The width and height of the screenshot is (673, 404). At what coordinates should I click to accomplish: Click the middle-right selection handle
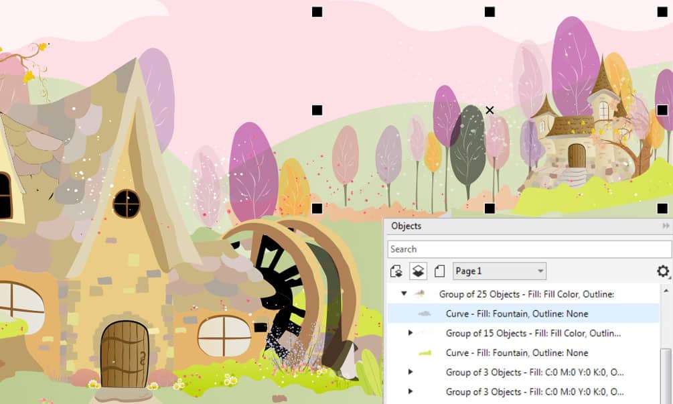coord(662,110)
